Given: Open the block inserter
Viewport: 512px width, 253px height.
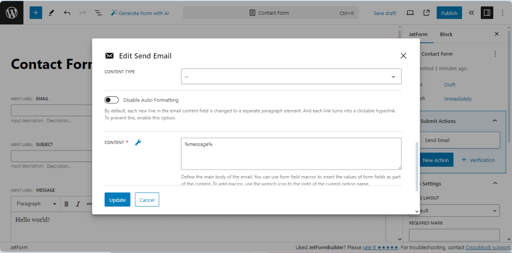Looking at the screenshot, I should (x=36, y=13).
